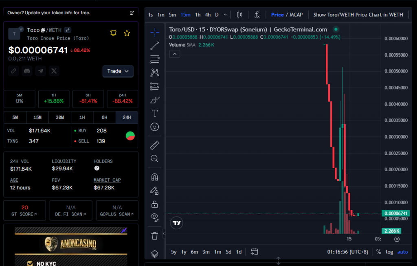Screen dimensions: 417x266
Task: Select the ruler measure tool
Action: [154, 145]
